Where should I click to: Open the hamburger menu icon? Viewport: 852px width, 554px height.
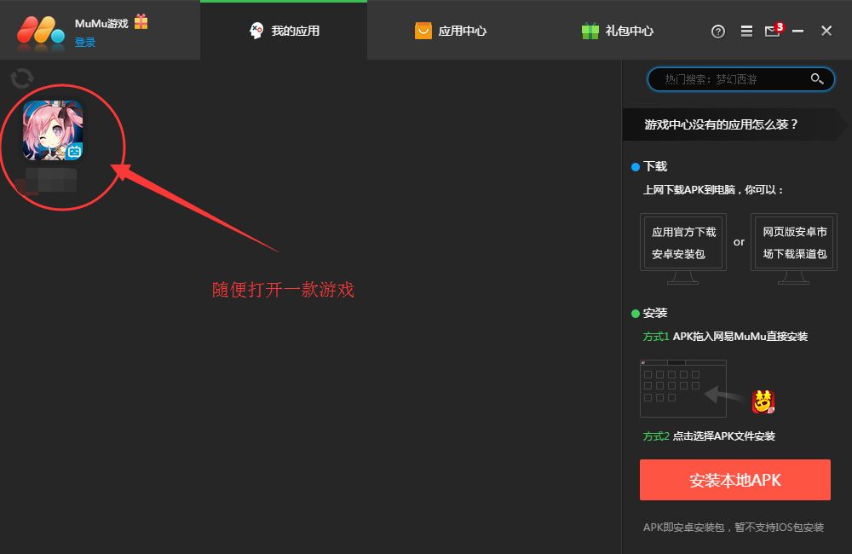click(745, 31)
